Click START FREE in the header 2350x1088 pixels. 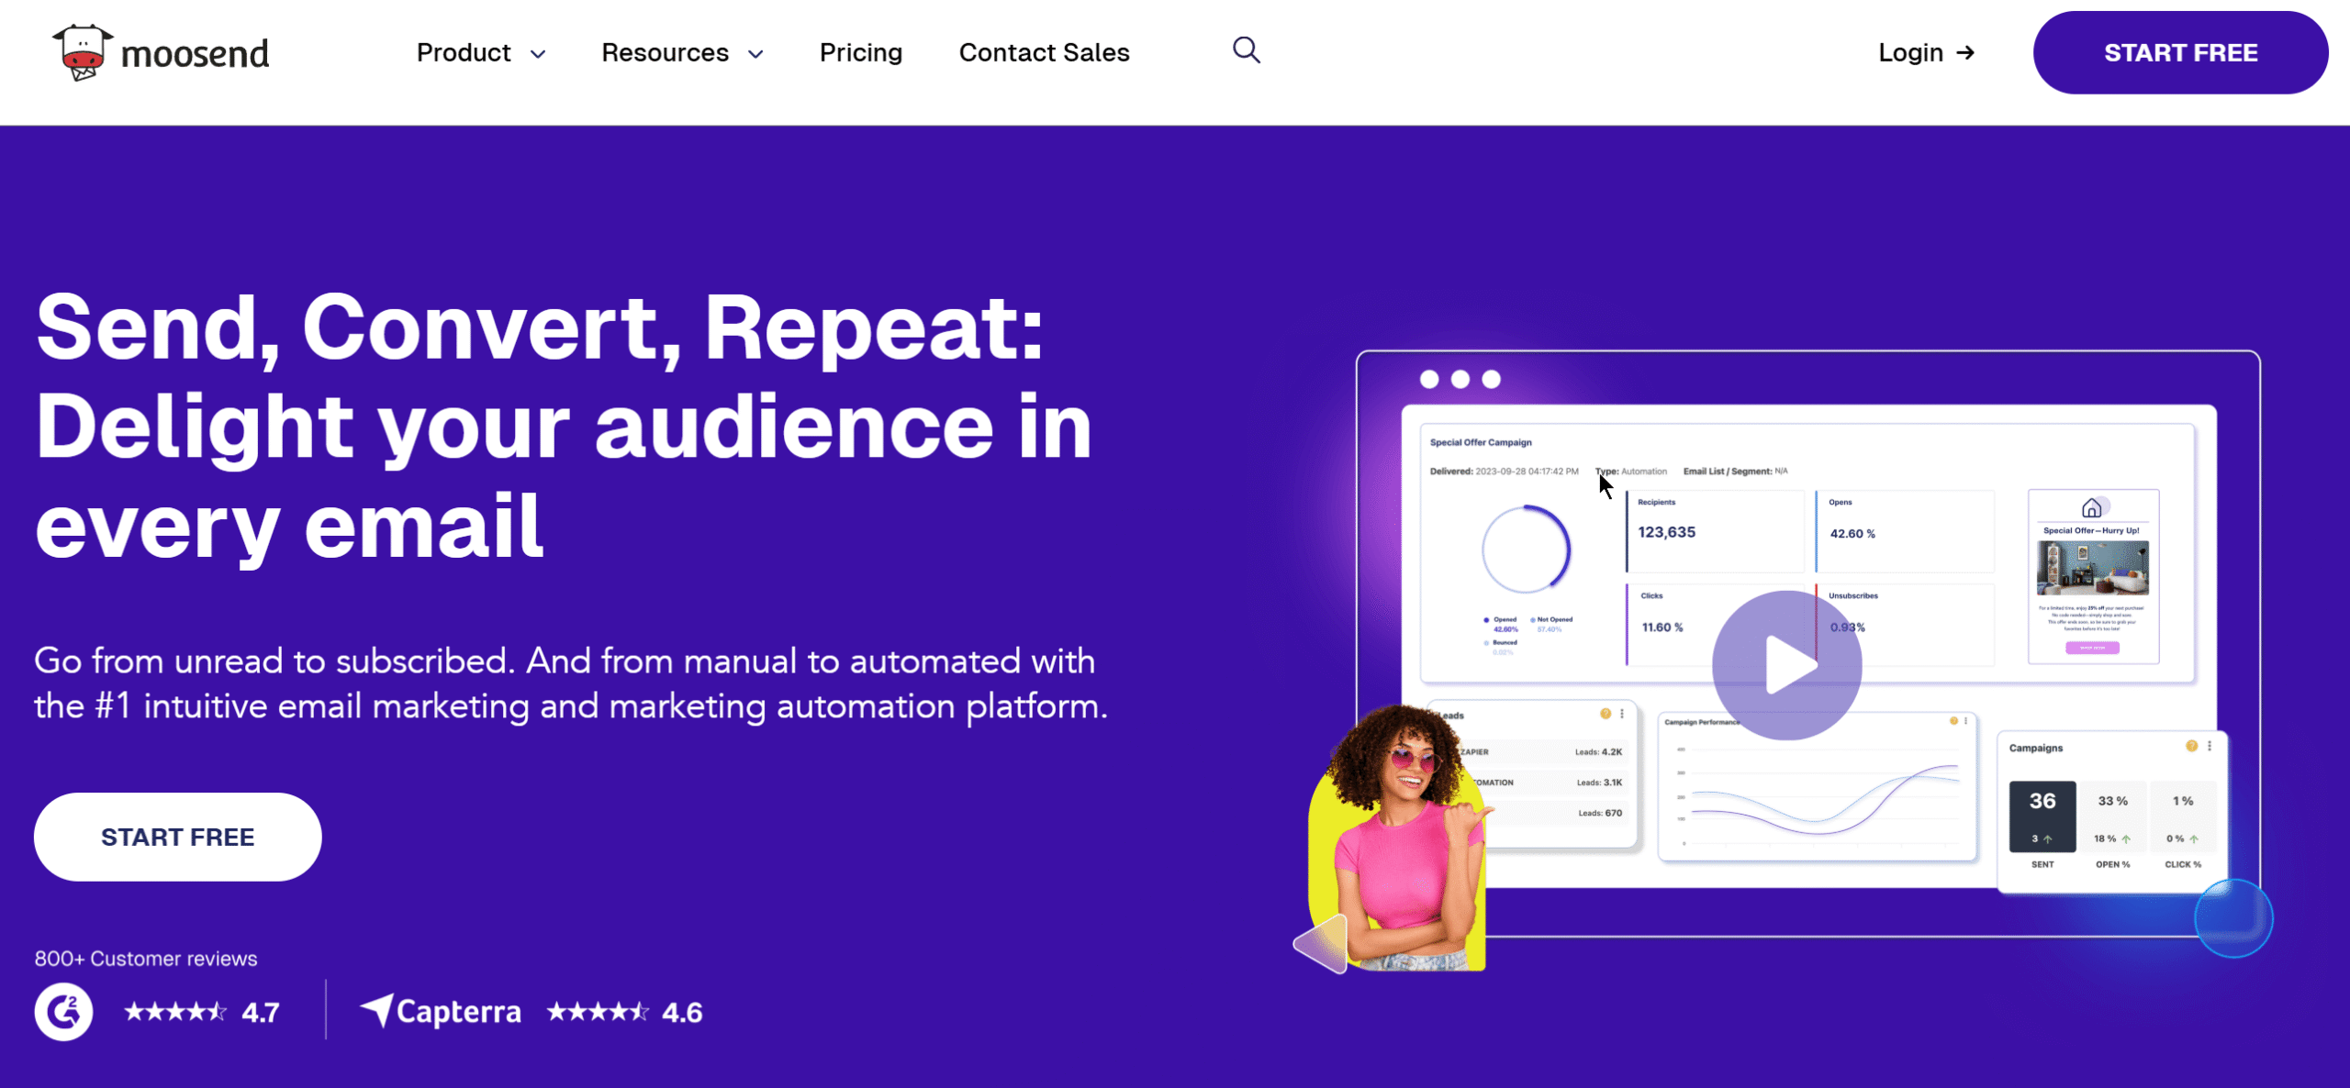tap(2180, 52)
